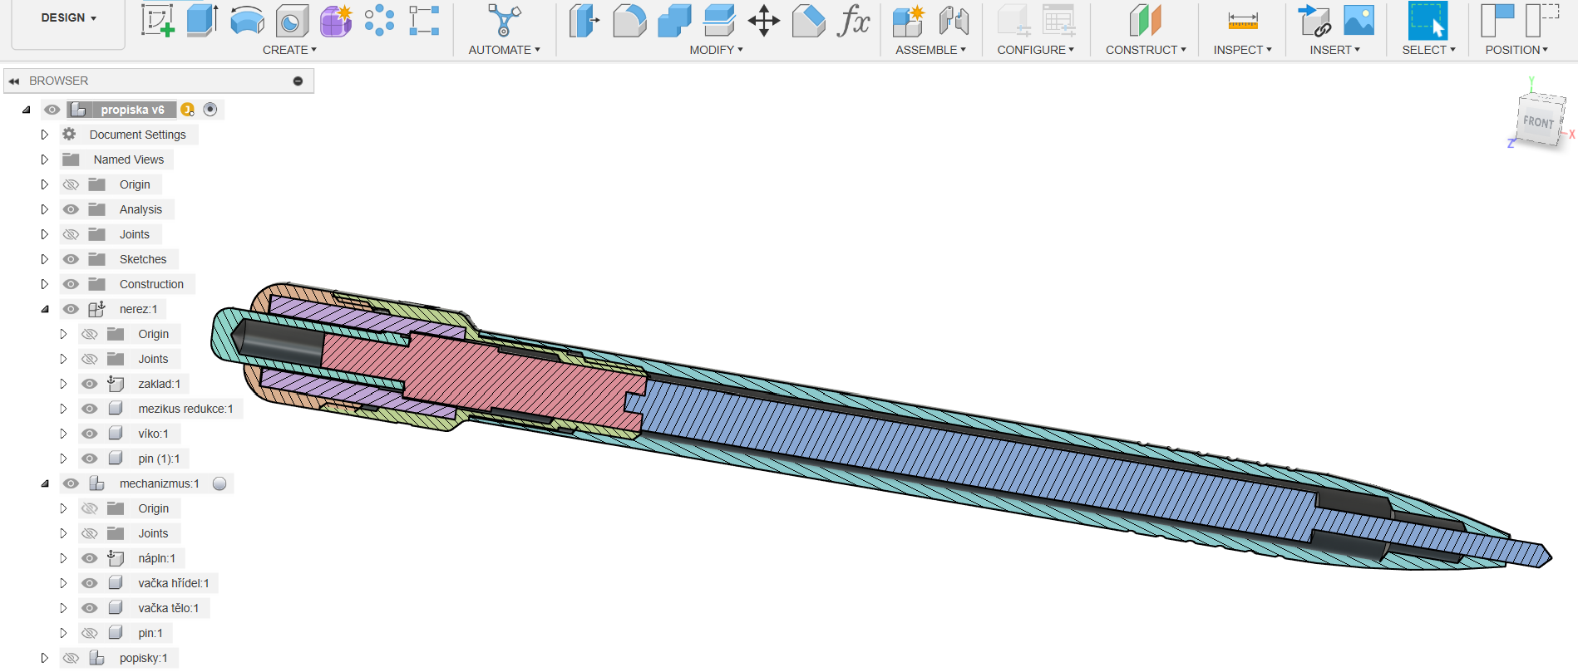Screen dimensions: 1578x672
Task: Activate the Extrude tool
Action: point(202,21)
